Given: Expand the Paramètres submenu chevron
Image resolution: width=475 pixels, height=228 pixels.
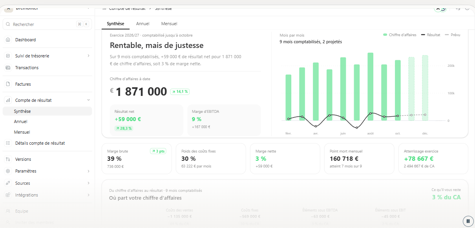Looking at the screenshot, I should click(88, 171).
